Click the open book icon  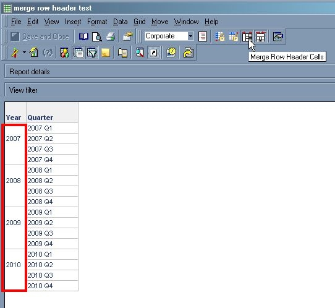83,36
